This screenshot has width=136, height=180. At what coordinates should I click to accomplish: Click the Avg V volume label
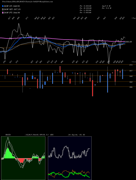pyautogui.click(x=106, y=6)
